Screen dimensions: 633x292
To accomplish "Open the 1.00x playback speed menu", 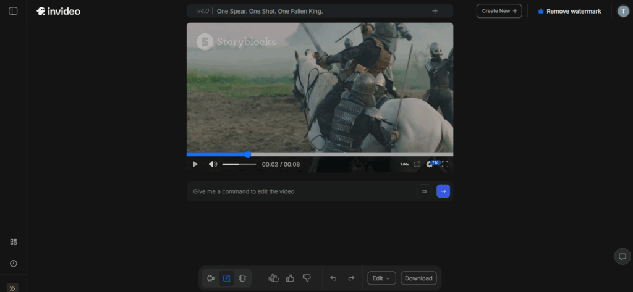I will click(x=404, y=164).
